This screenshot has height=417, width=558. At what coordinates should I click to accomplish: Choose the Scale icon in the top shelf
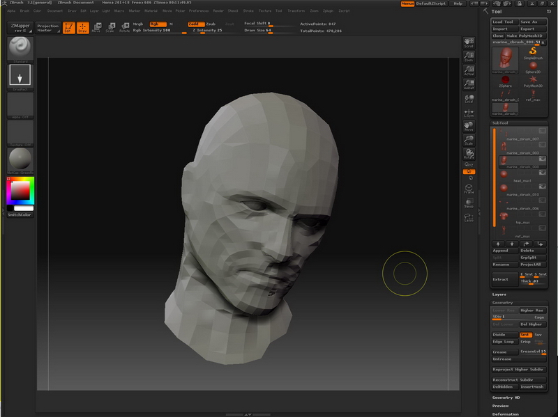(x=110, y=28)
